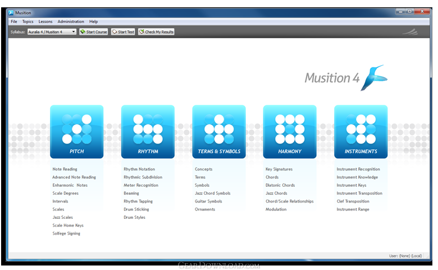Click the User (None) (Local) status text
This screenshot has width=438, height=270.
[x=405, y=256]
